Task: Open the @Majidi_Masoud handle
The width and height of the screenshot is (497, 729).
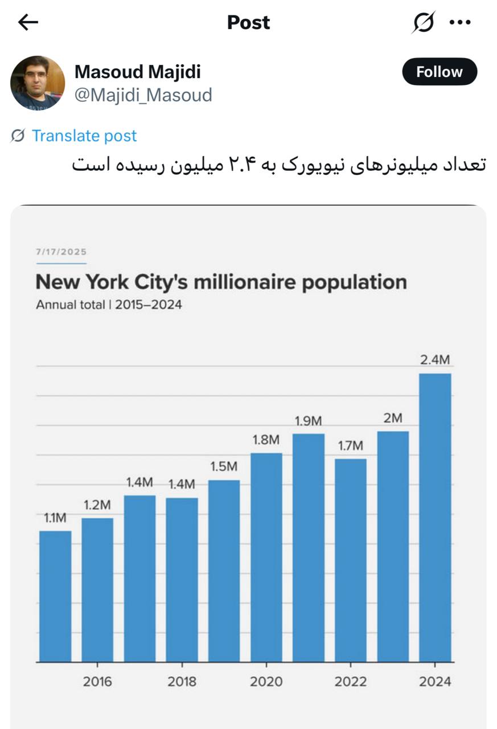Action: (143, 95)
